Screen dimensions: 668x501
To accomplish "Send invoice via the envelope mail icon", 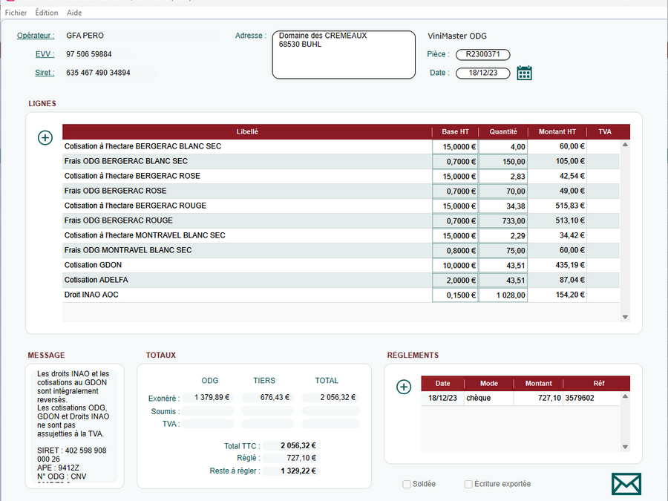I will pyautogui.click(x=626, y=484).
